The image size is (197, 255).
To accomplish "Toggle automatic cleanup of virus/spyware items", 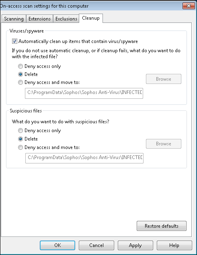I will tap(14, 41).
